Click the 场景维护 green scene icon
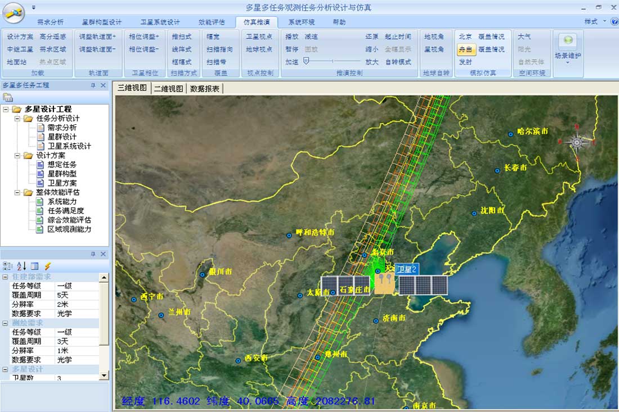Screen dimensions: 619x412 568,40
